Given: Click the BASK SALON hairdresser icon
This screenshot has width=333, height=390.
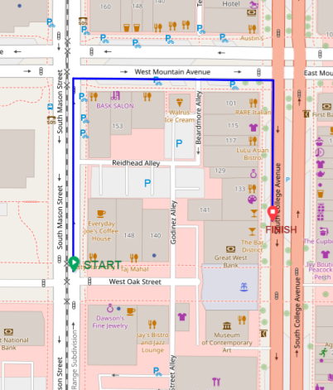Looking at the screenshot, I should [115, 95].
